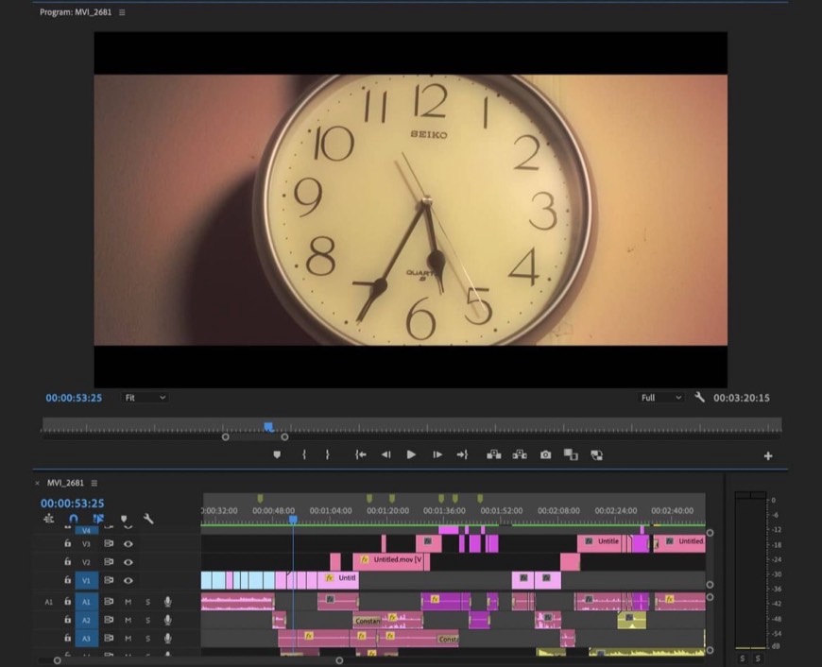The width and height of the screenshot is (822, 667).
Task: Click the Mark In button
Action: point(304,454)
